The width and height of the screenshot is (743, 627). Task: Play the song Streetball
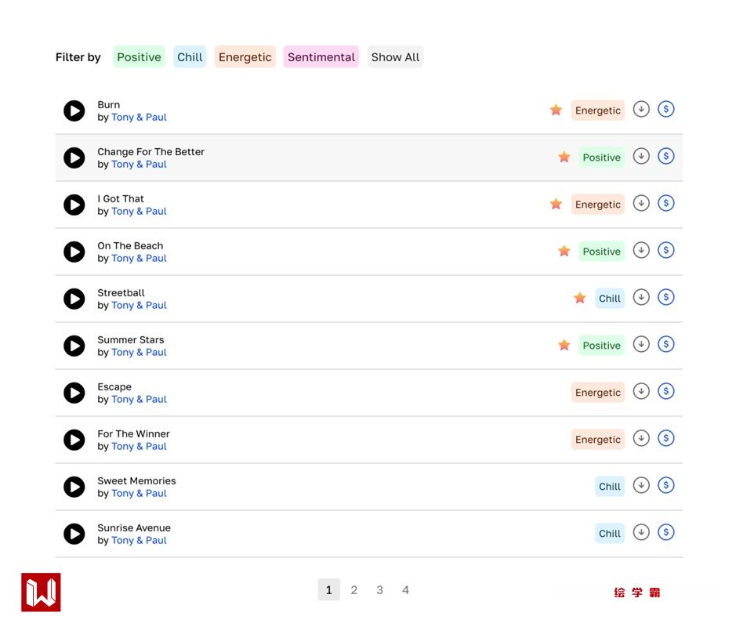click(74, 299)
